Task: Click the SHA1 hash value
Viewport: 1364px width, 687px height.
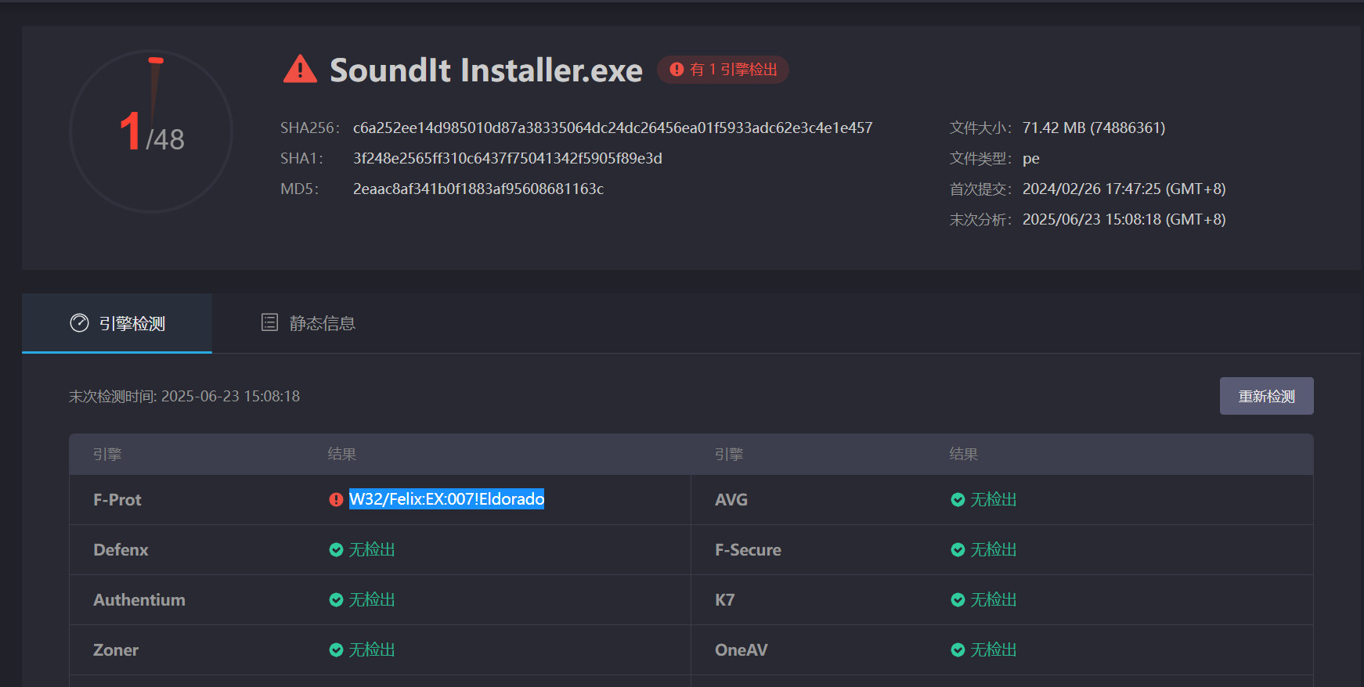Action: point(507,158)
